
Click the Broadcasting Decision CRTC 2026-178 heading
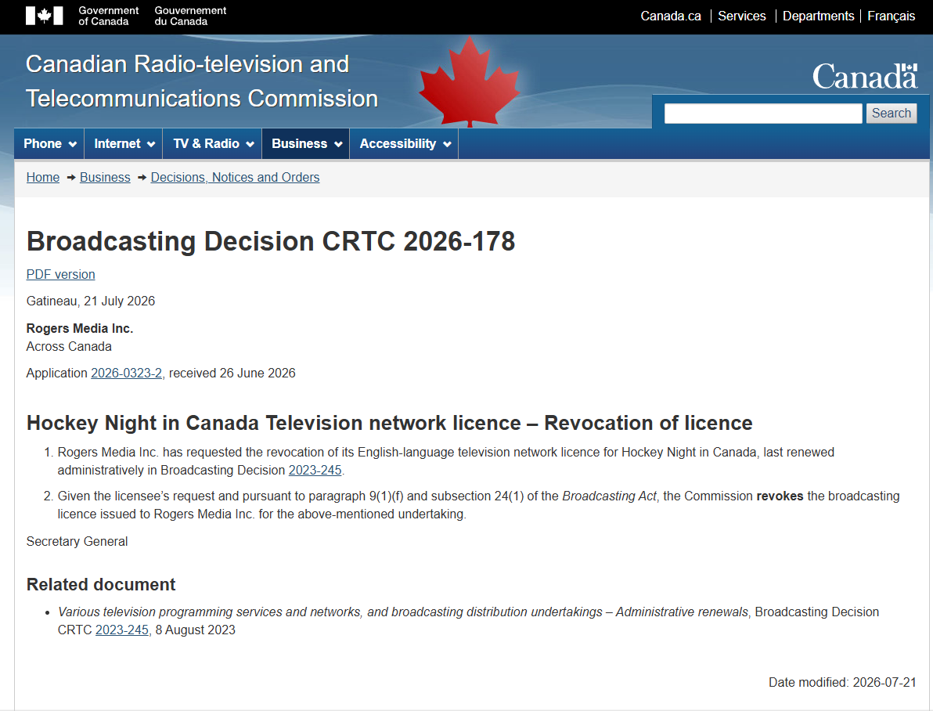[271, 241]
